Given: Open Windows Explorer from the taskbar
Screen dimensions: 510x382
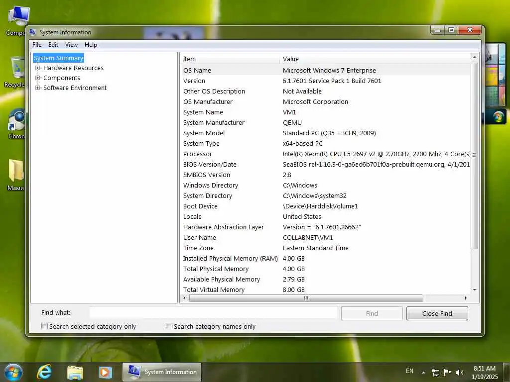Looking at the screenshot, I should 75,372.
